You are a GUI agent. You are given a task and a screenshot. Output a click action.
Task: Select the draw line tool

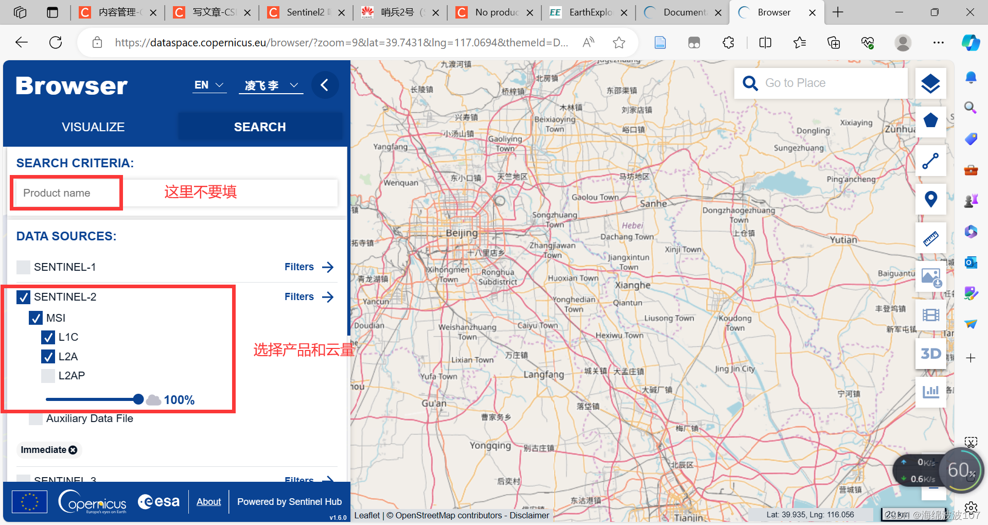930,161
